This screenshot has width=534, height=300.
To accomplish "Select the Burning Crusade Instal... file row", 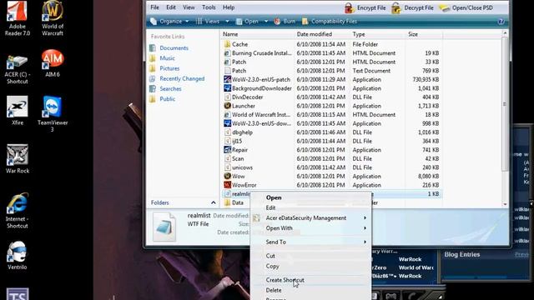I will click(x=332, y=53).
